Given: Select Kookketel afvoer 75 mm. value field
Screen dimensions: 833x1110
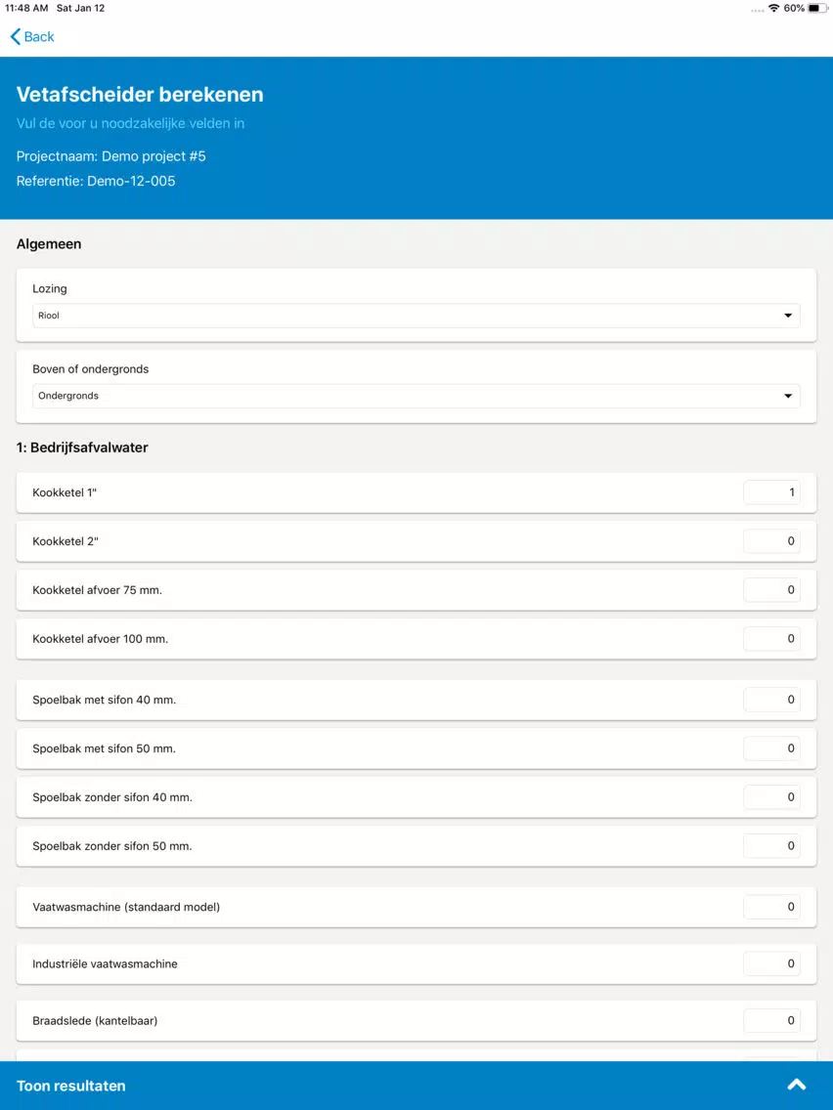Looking at the screenshot, I should [x=771, y=590].
